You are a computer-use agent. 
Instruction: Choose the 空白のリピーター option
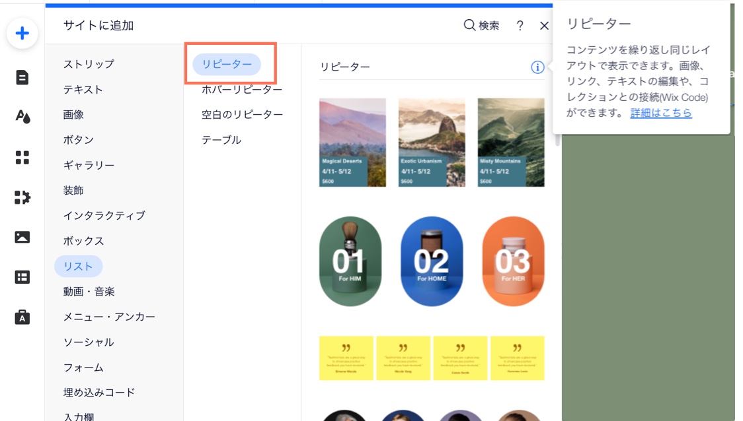[240, 113]
